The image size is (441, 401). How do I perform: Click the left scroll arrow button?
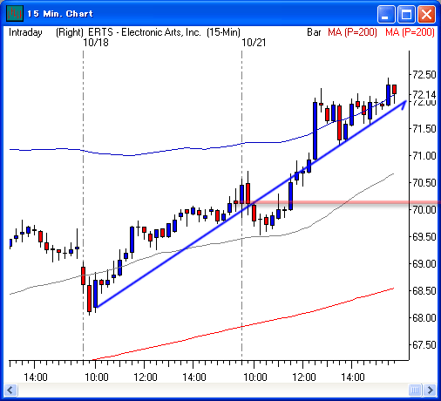tap(11, 390)
